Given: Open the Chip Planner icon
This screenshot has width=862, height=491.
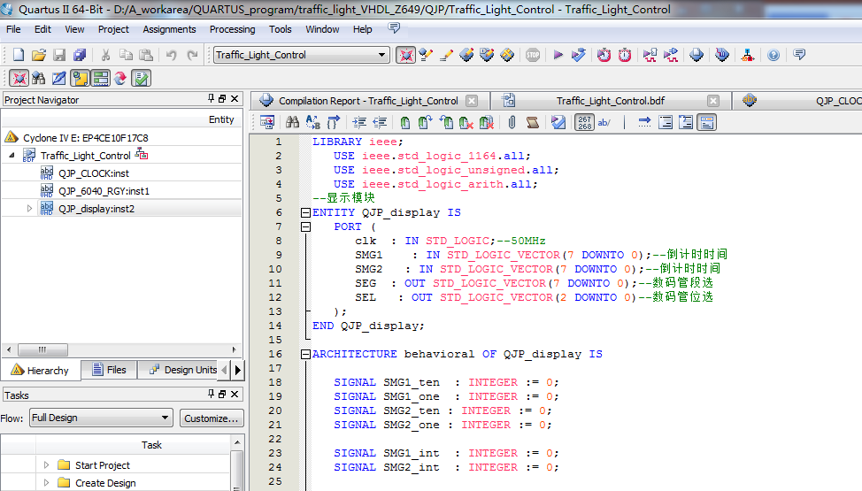Looking at the screenshot, I should (x=507, y=55).
